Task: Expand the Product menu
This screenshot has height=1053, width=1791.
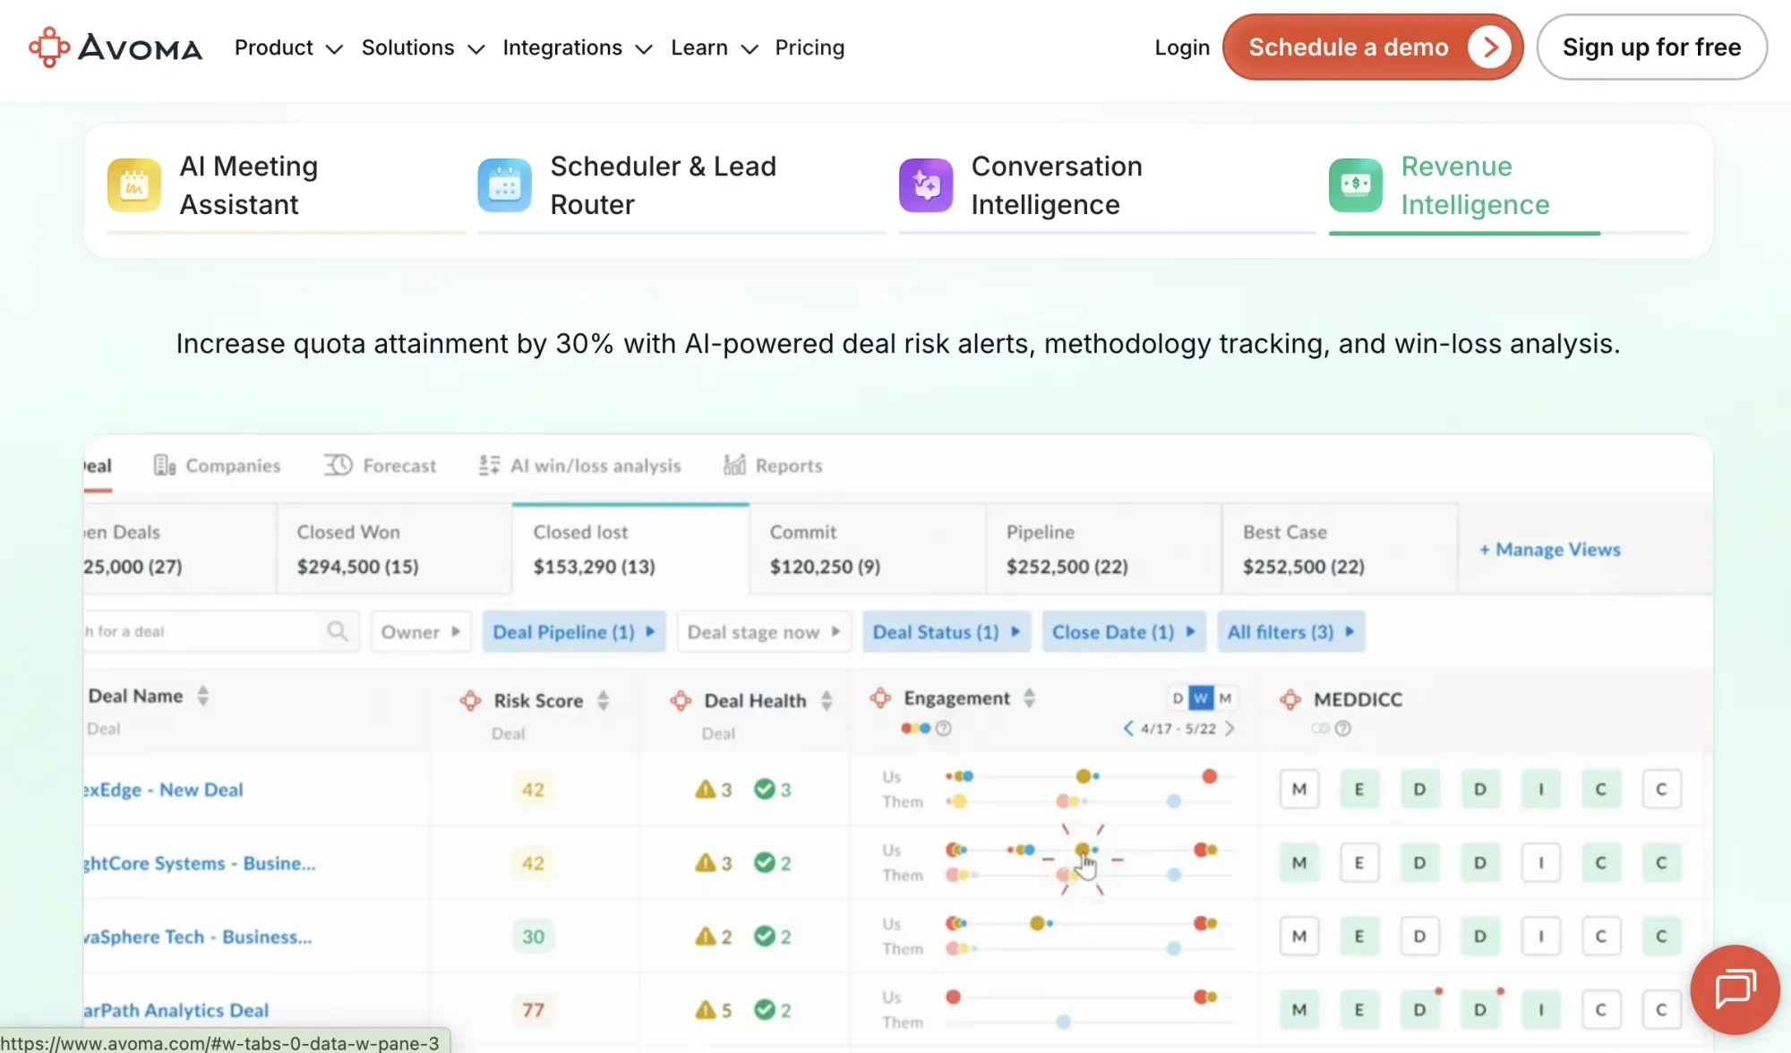Action: (x=288, y=47)
